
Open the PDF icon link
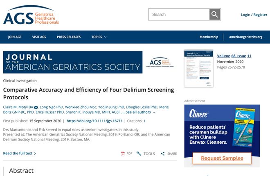tap(123, 154)
